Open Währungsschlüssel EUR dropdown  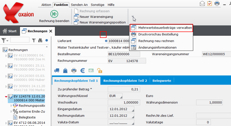(121, 97)
